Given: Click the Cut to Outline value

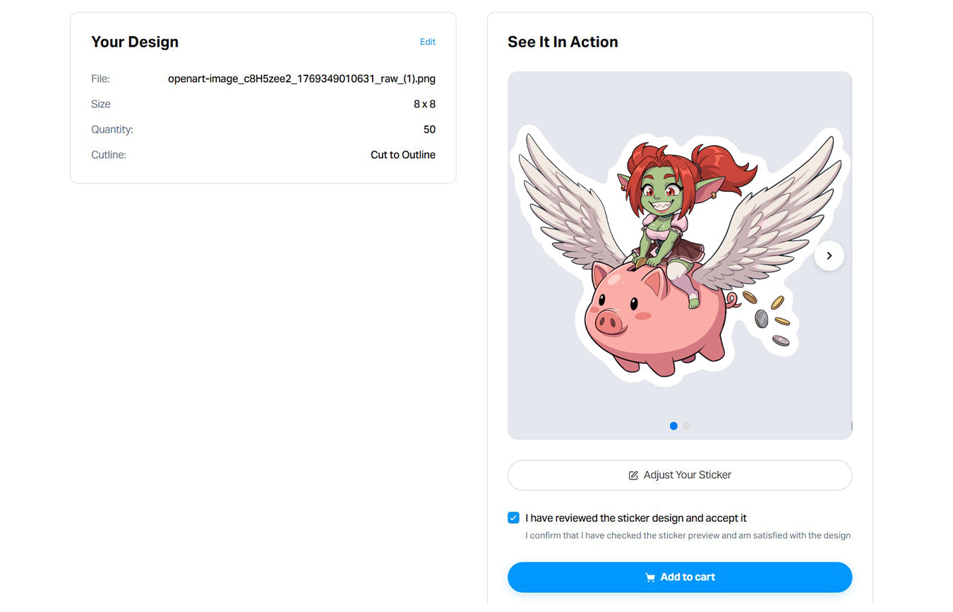Looking at the screenshot, I should (402, 155).
